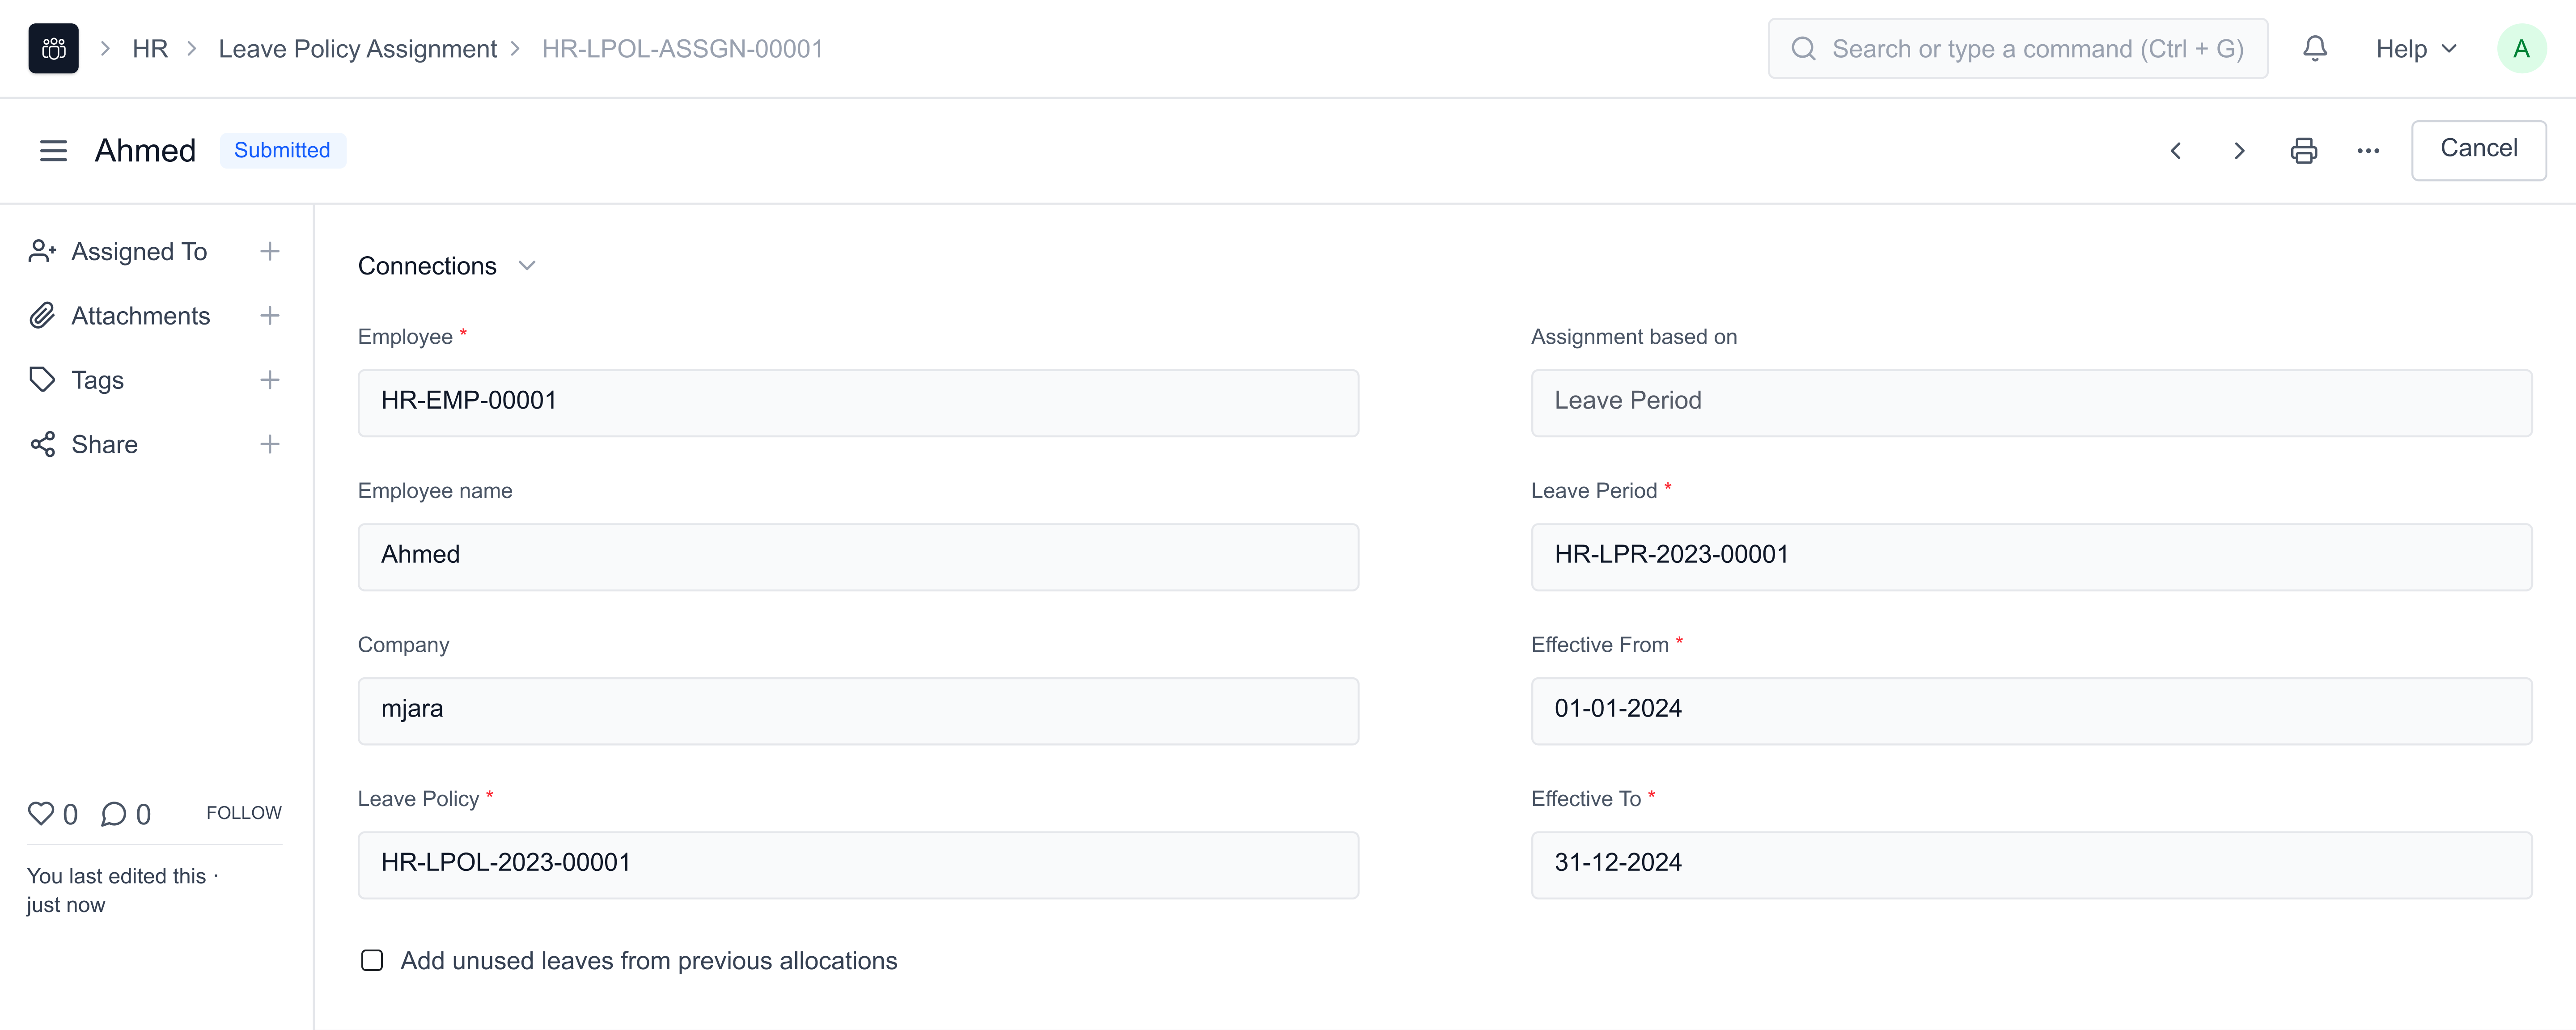Go to previous document arrow
The height and width of the screenshot is (1030, 2576).
2176,151
